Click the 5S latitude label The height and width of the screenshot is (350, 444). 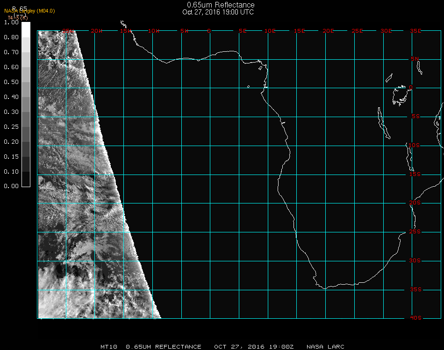pyautogui.click(x=415, y=117)
